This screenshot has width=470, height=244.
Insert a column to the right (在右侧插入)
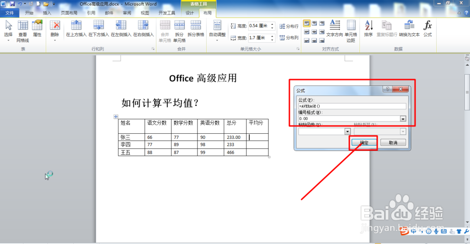click(143, 29)
